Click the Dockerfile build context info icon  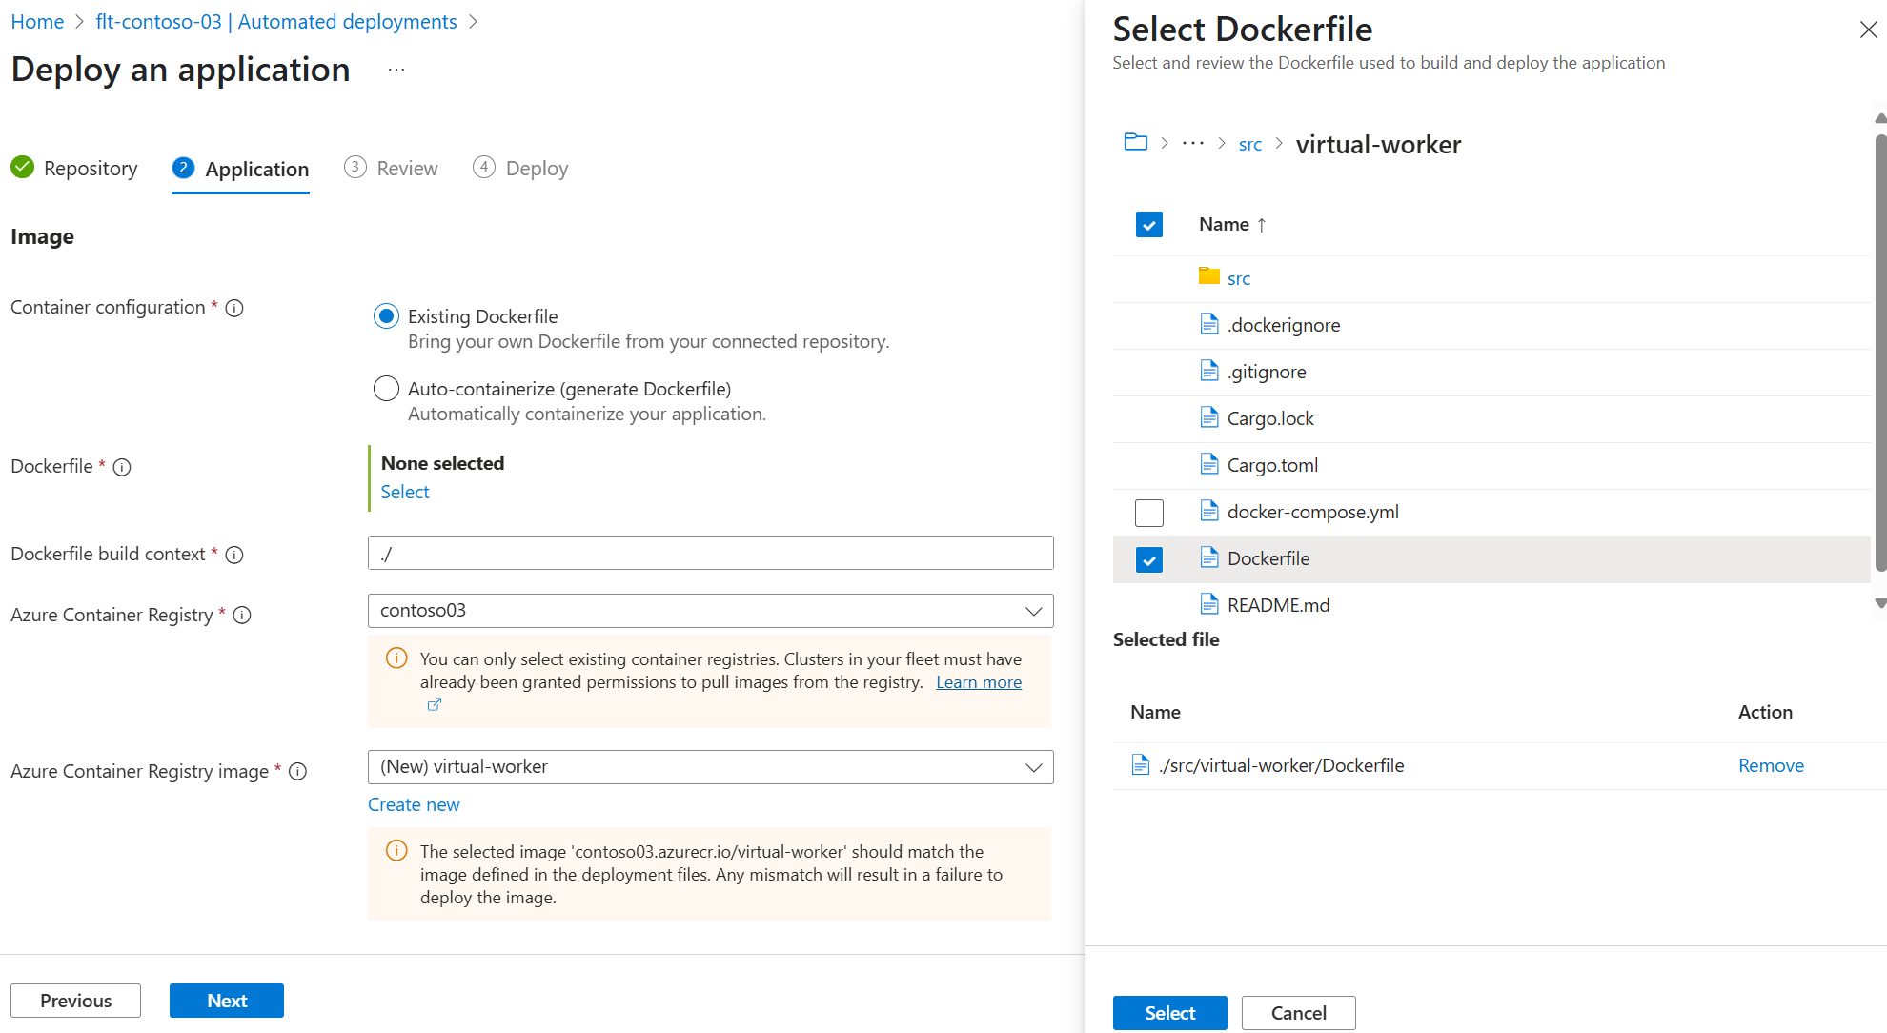(234, 555)
